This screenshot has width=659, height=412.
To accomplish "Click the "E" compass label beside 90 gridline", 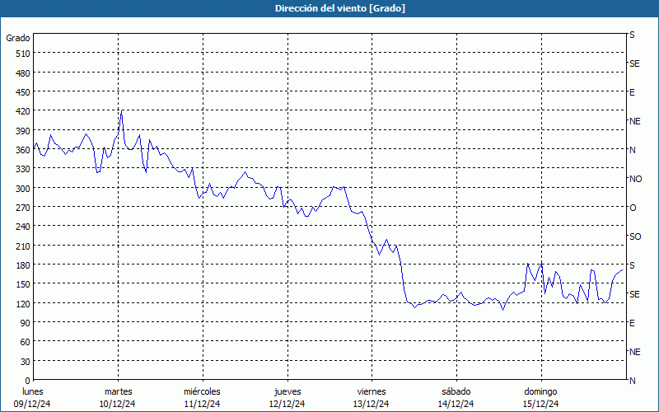I will point(632,323).
